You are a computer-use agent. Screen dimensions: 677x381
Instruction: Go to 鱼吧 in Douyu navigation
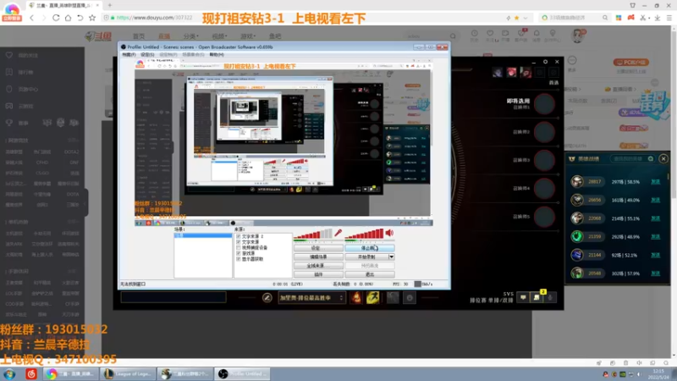click(275, 36)
